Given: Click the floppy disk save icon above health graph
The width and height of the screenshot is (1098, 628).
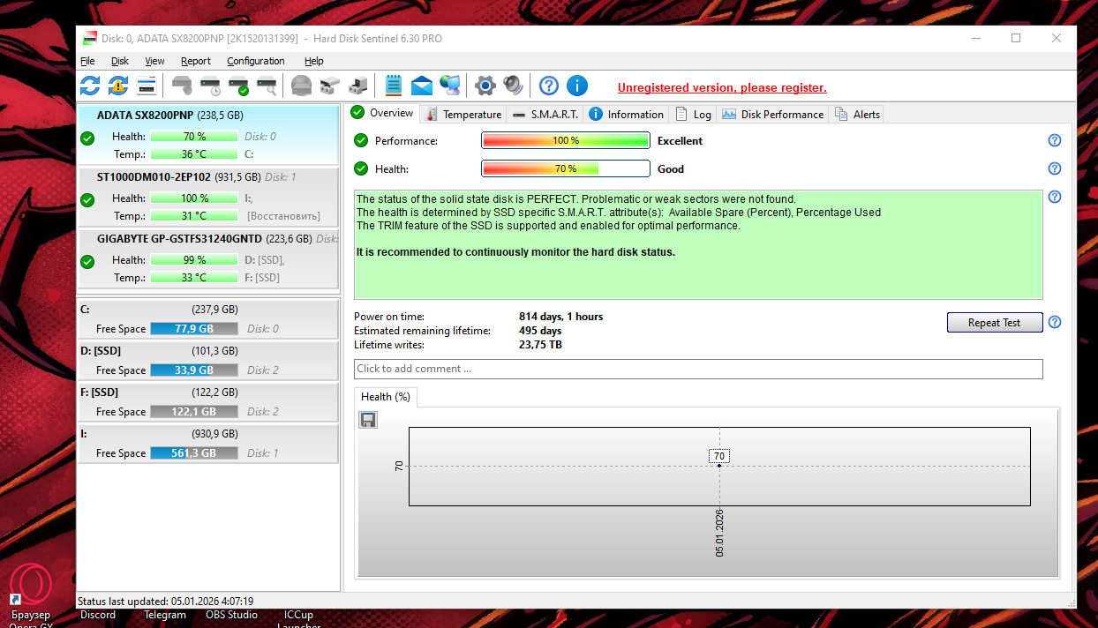Looking at the screenshot, I should (x=368, y=420).
